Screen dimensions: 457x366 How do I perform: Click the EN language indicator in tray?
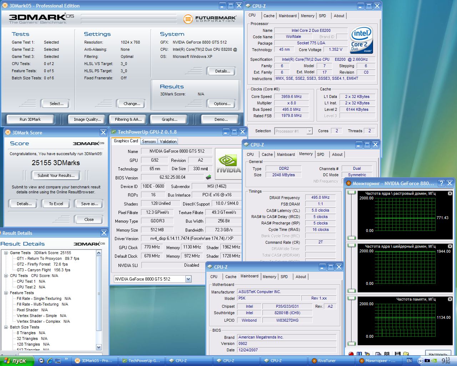click(x=409, y=361)
